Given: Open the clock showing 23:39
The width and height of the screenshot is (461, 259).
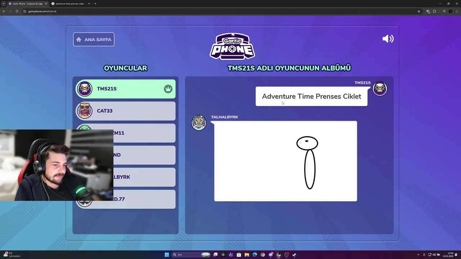Looking at the screenshot, I should coord(448,255).
